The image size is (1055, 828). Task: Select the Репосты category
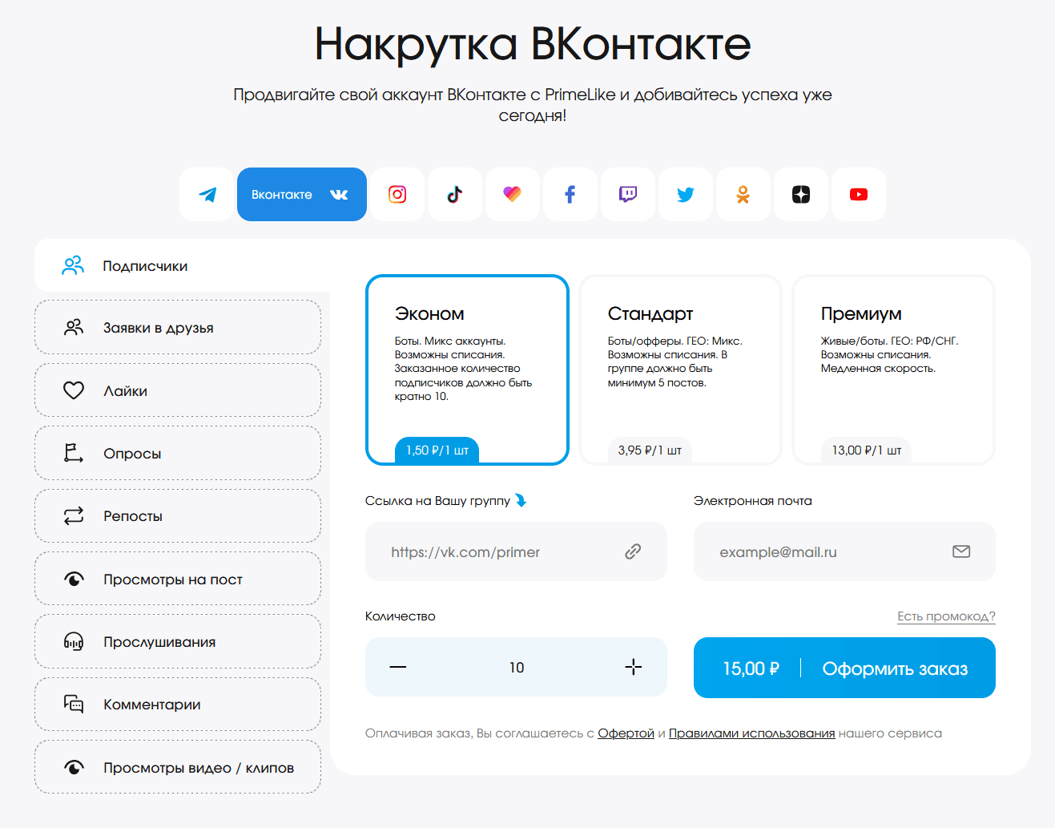click(178, 515)
